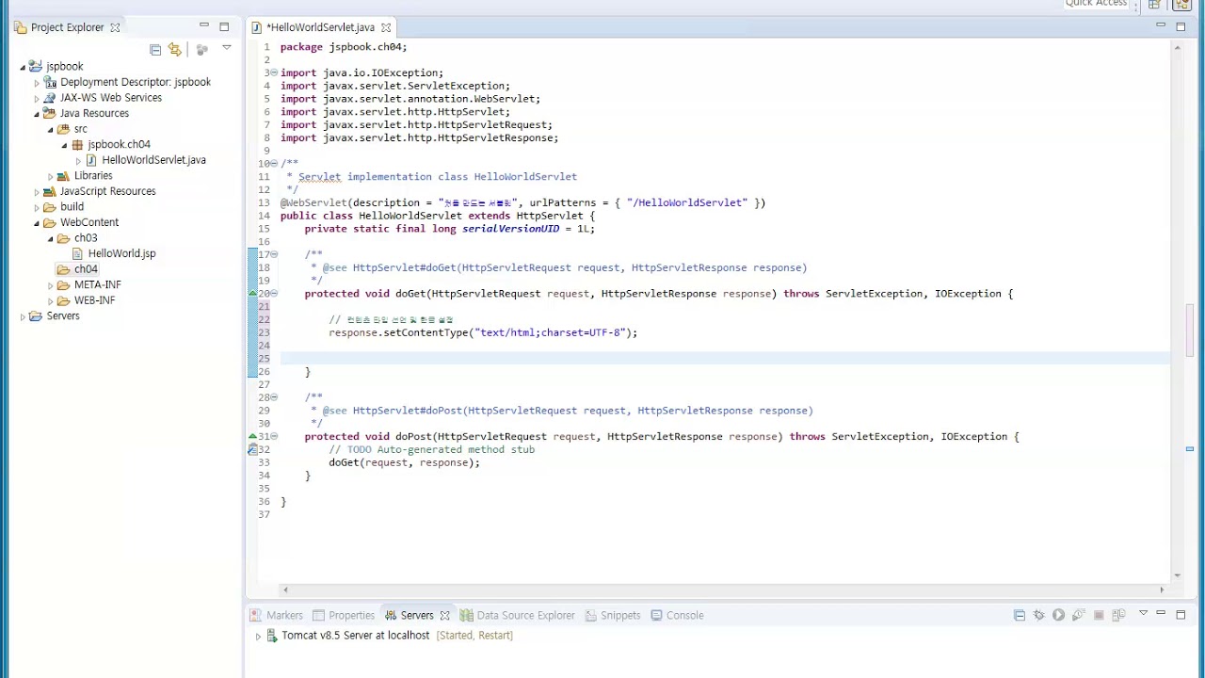Image resolution: width=1205 pixels, height=678 pixels.
Task: Toggle fold of the doPost method
Action: pos(274,437)
